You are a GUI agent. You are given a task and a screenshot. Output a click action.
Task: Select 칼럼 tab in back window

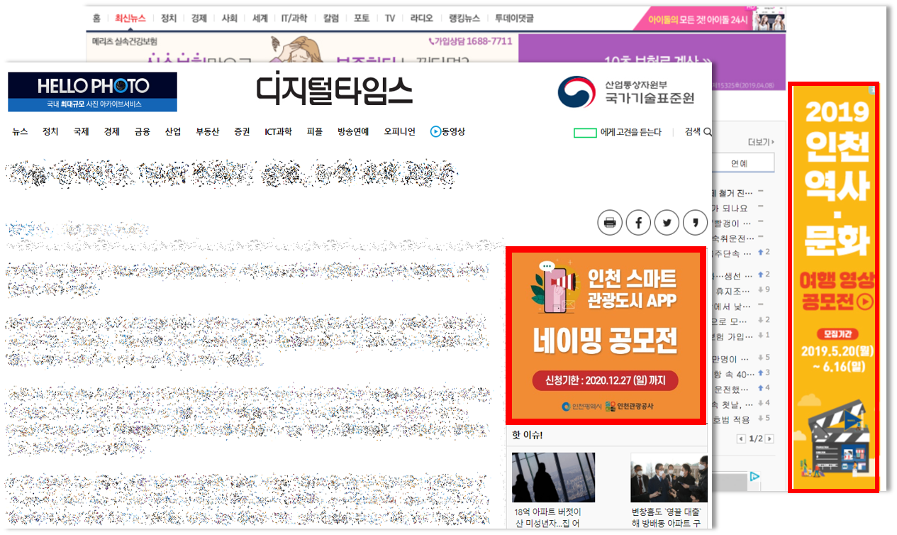click(331, 18)
